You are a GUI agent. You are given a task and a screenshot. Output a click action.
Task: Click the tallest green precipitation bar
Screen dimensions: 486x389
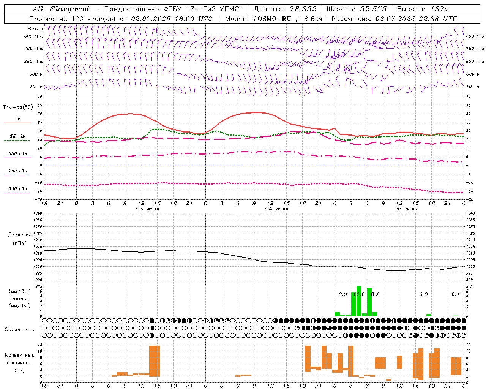pyautogui.click(x=359, y=301)
